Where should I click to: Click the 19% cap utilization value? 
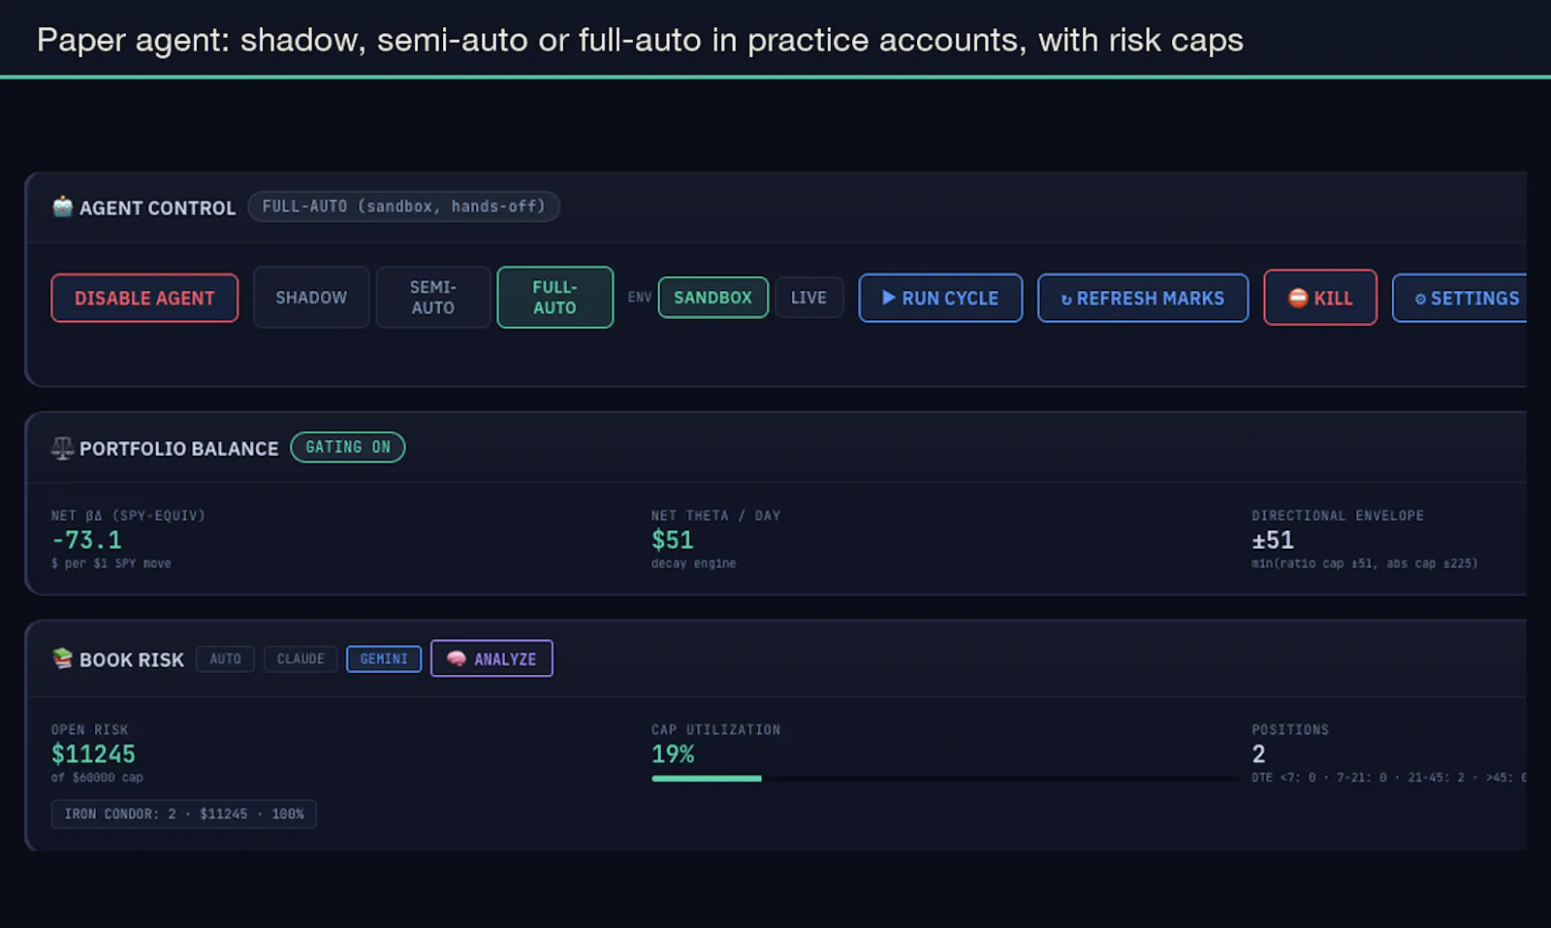(673, 753)
